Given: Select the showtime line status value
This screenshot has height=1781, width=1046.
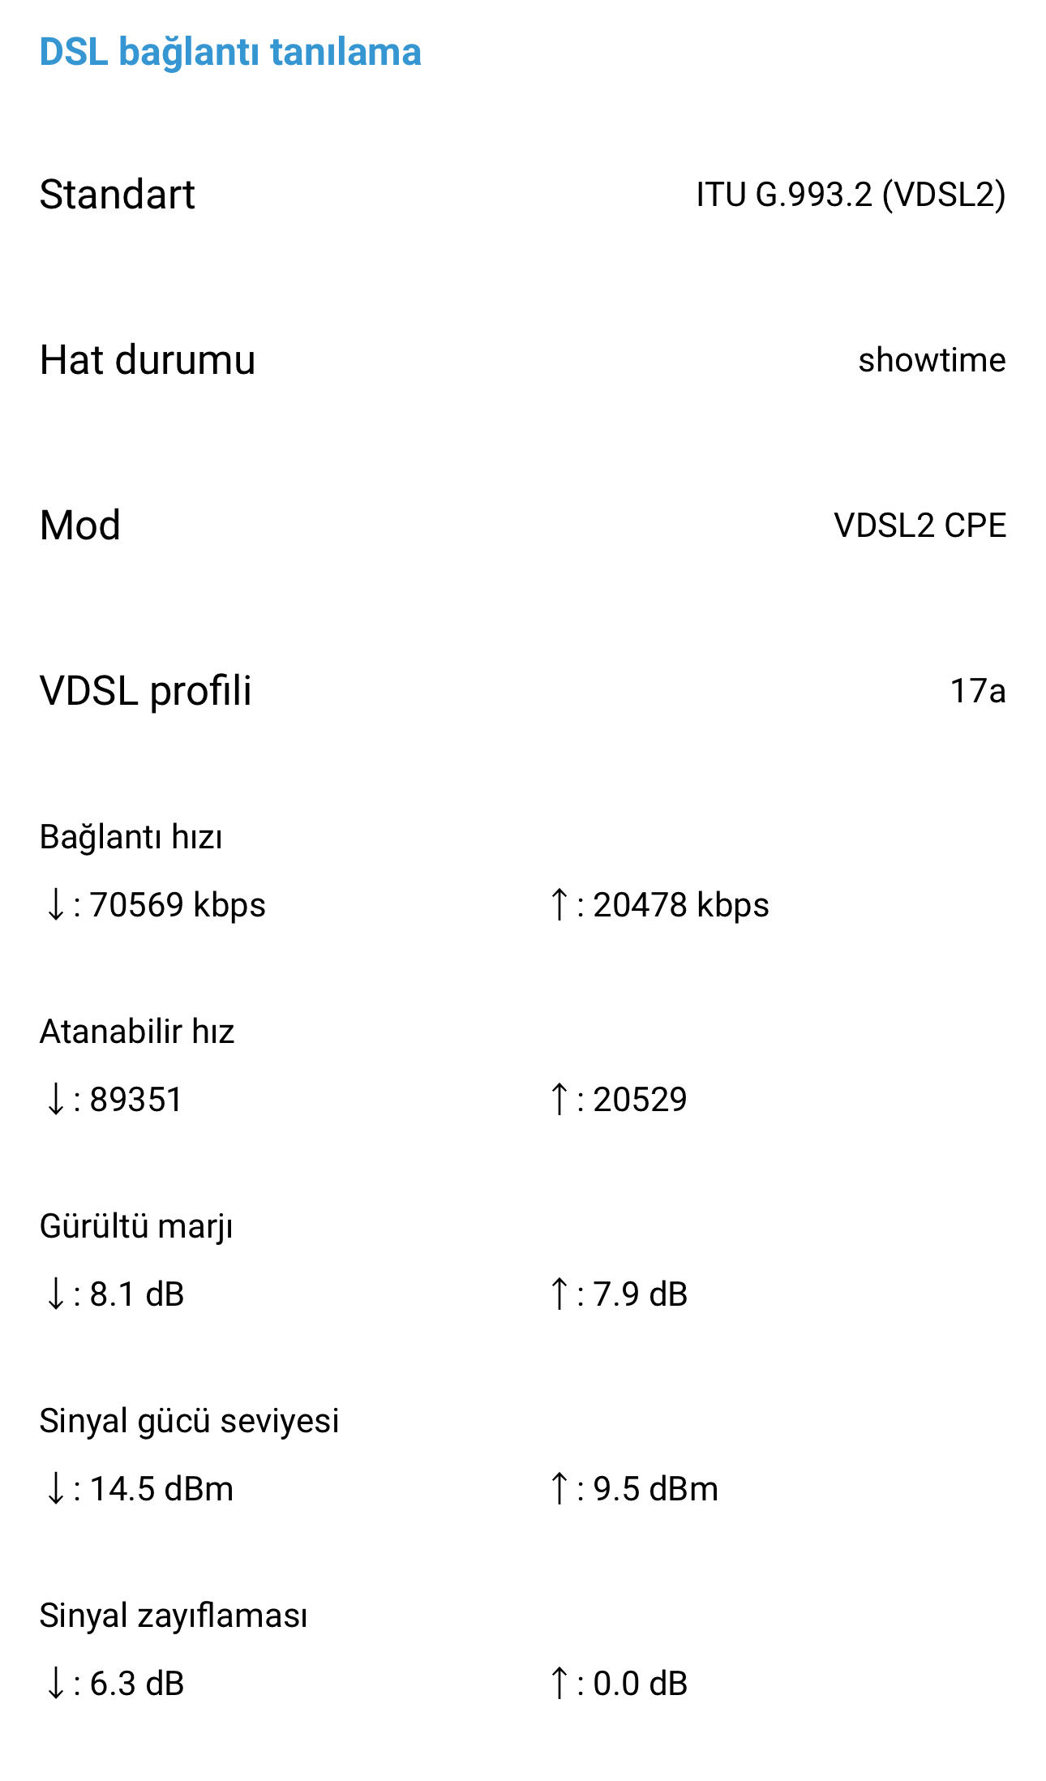Looking at the screenshot, I should pyautogui.click(x=932, y=360).
